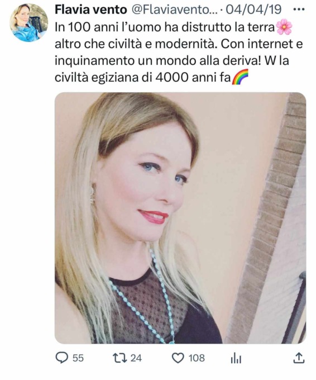This screenshot has height=380, width=316.
Task: Click the Flavia vento display name
Action: click(x=91, y=9)
